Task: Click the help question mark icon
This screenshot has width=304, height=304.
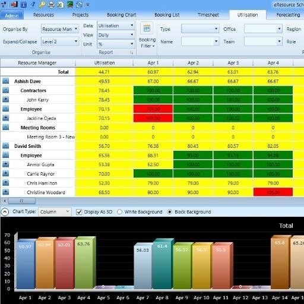Action: pyautogui.click(x=33, y=4)
